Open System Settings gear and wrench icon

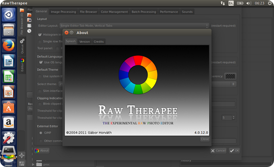click(x=9, y=138)
